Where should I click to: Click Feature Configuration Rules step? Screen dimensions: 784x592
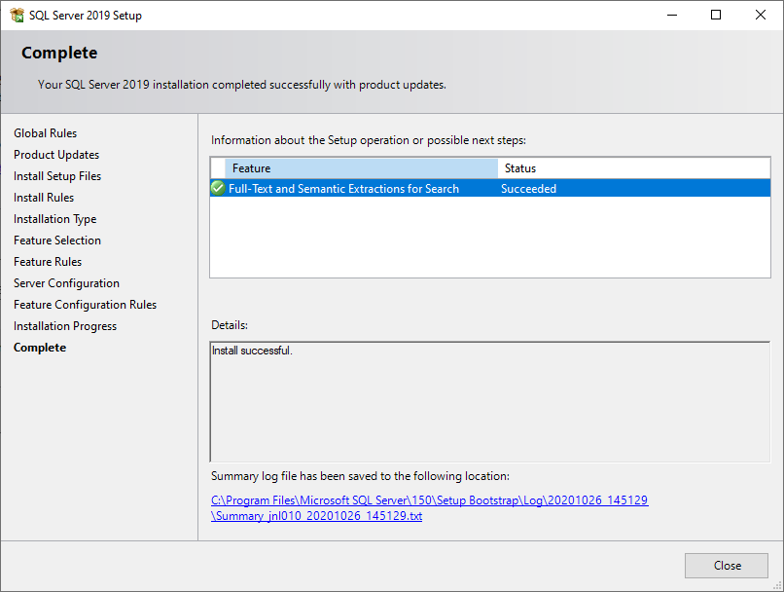coord(85,305)
